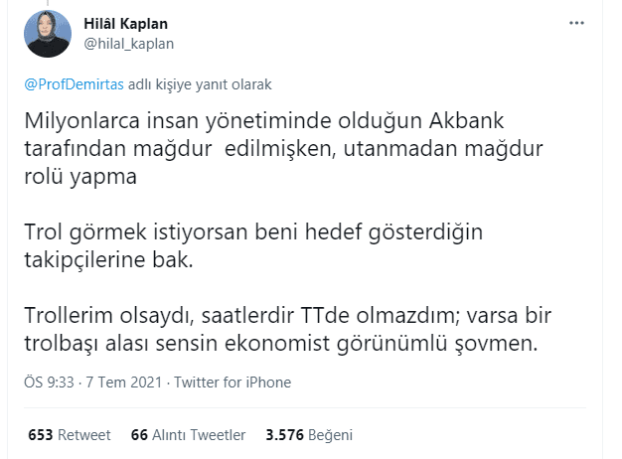Click Hilâl Kaplan's profile avatar photo
The height and width of the screenshot is (459, 622).
[x=48, y=34]
